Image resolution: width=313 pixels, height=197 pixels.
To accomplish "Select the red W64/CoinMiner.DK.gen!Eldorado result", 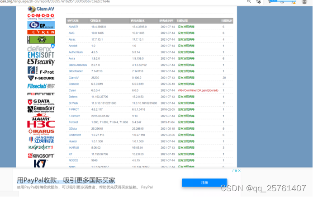I will coord(198,90).
